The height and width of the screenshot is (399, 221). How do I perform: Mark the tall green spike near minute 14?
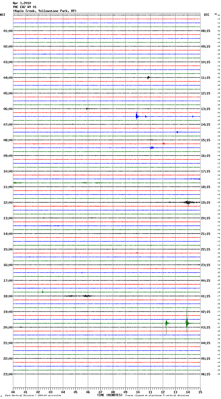[x=187, y=321]
